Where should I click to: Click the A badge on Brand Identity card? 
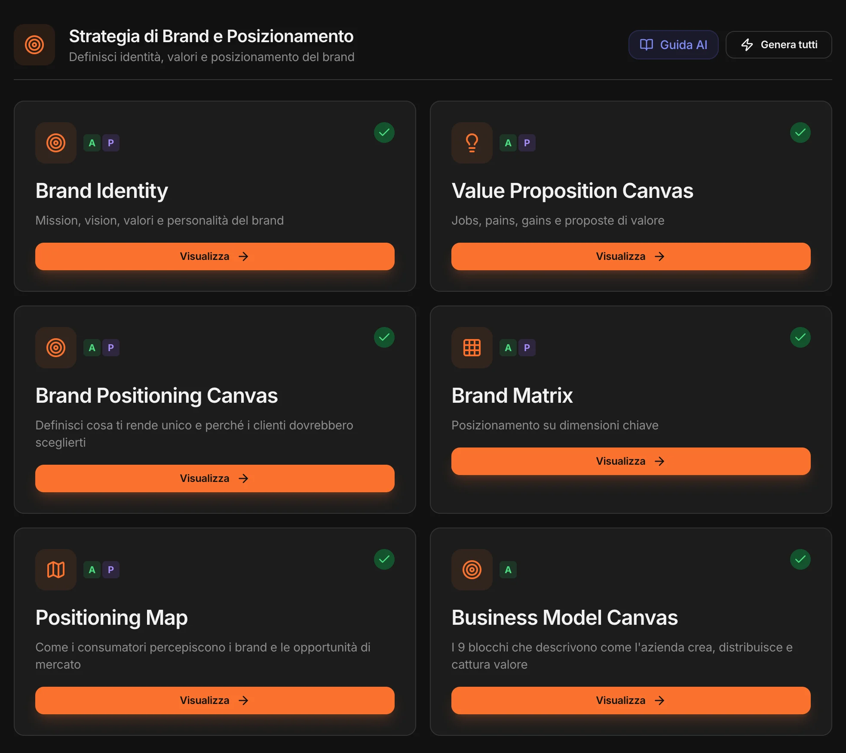92,143
